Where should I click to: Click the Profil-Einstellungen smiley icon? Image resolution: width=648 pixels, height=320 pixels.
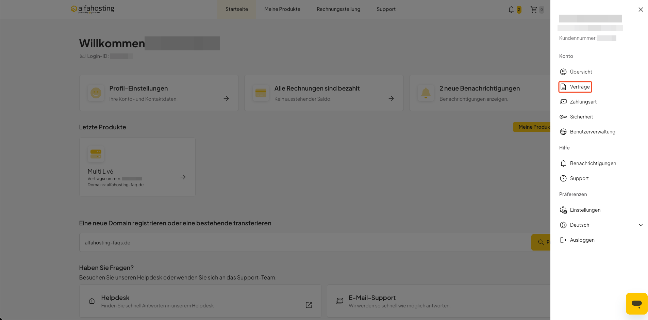pyautogui.click(x=96, y=93)
